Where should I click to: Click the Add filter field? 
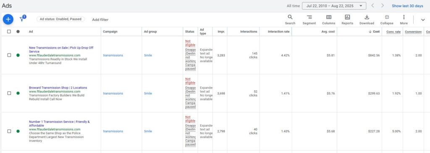click(x=100, y=20)
